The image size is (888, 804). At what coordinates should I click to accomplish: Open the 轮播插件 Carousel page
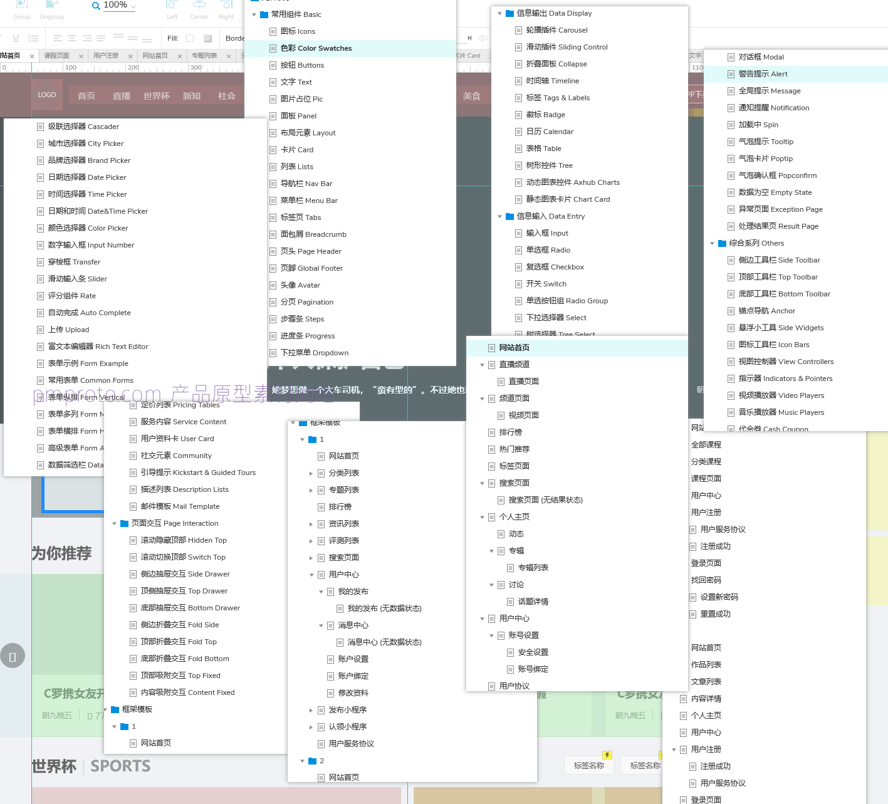(x=556, y=30)
